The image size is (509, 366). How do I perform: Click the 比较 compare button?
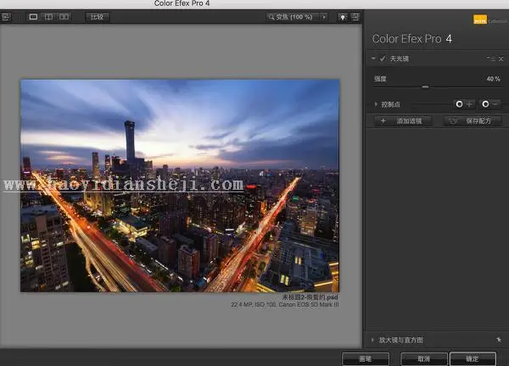pos(98,17)
